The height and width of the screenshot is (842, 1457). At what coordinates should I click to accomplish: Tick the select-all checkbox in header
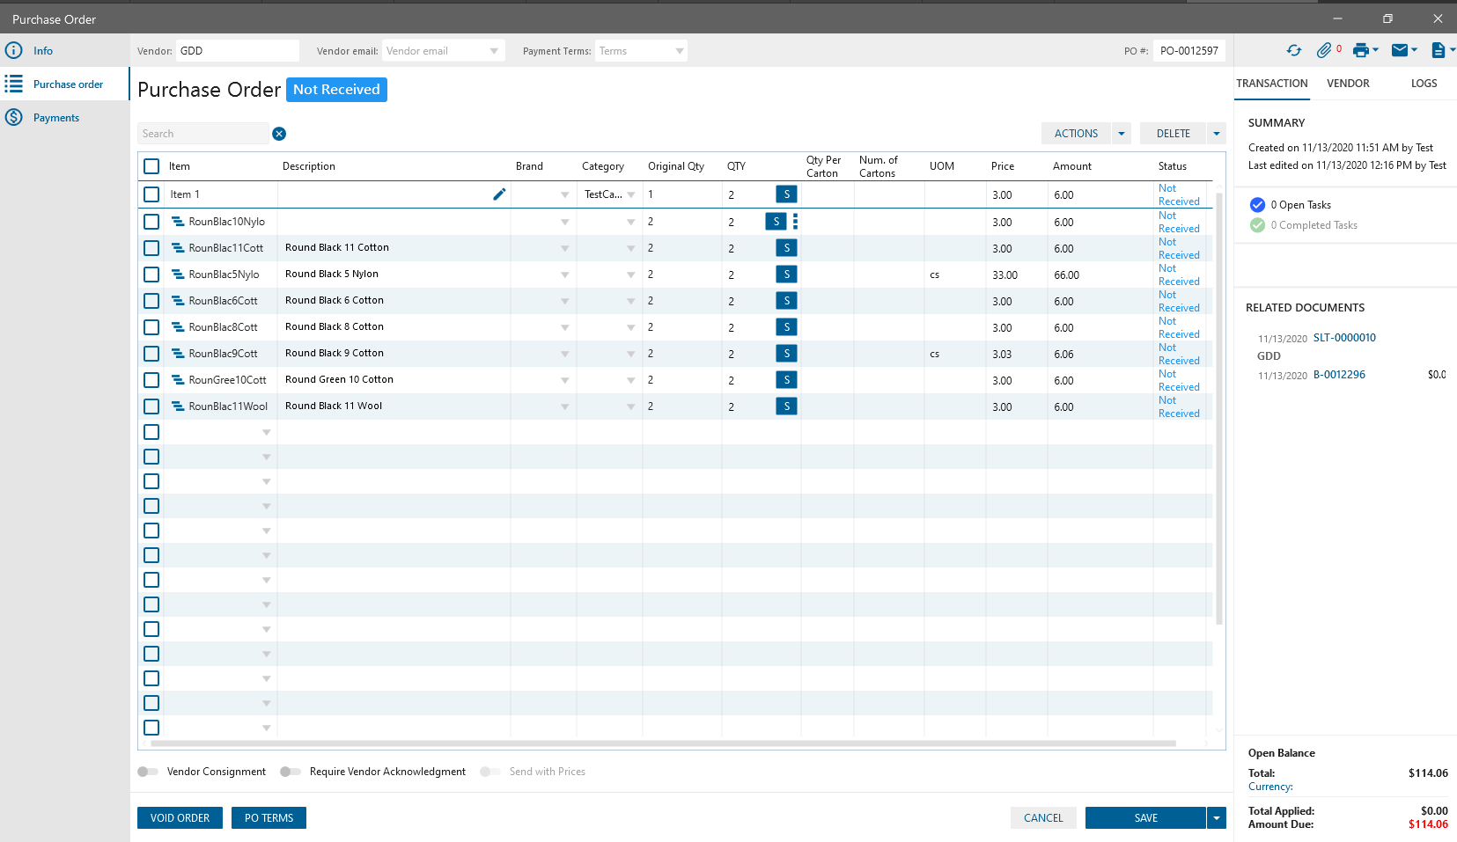point(151,166)
